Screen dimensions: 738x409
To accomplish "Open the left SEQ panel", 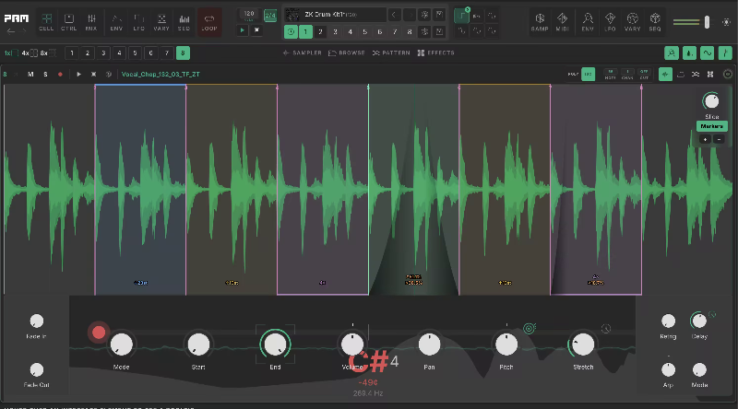I will click(184, 21).
